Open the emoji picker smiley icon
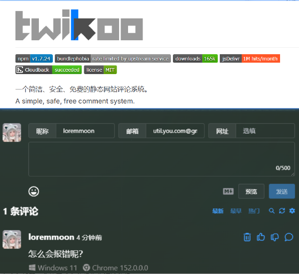The image size is (299, 274). pos(34,191)
